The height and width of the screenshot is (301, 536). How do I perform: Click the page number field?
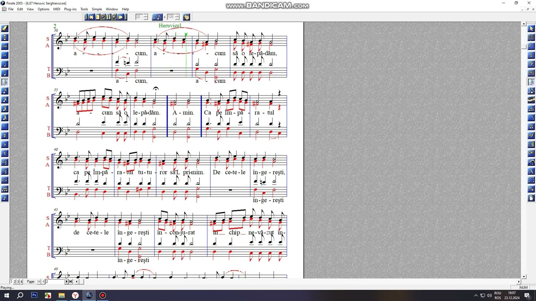(54, 282)
